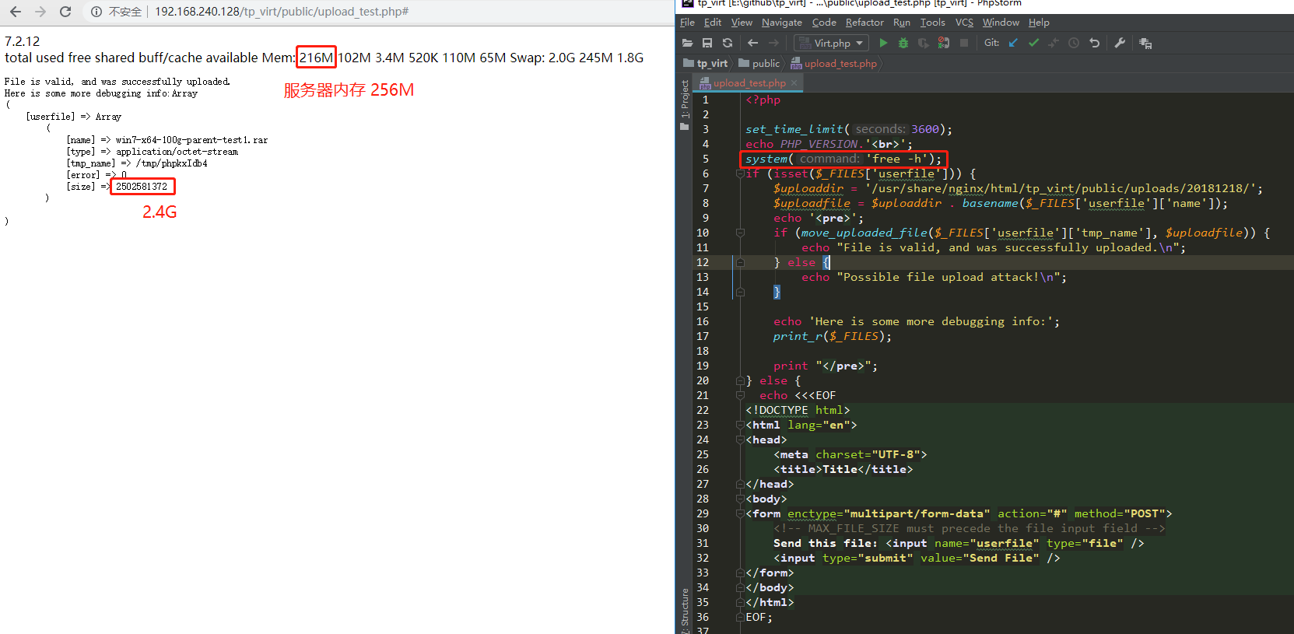The height and width of the screenshot is (634, 1294).
Task: Collapse the if isset block at line 6
Action: (740, 173)
